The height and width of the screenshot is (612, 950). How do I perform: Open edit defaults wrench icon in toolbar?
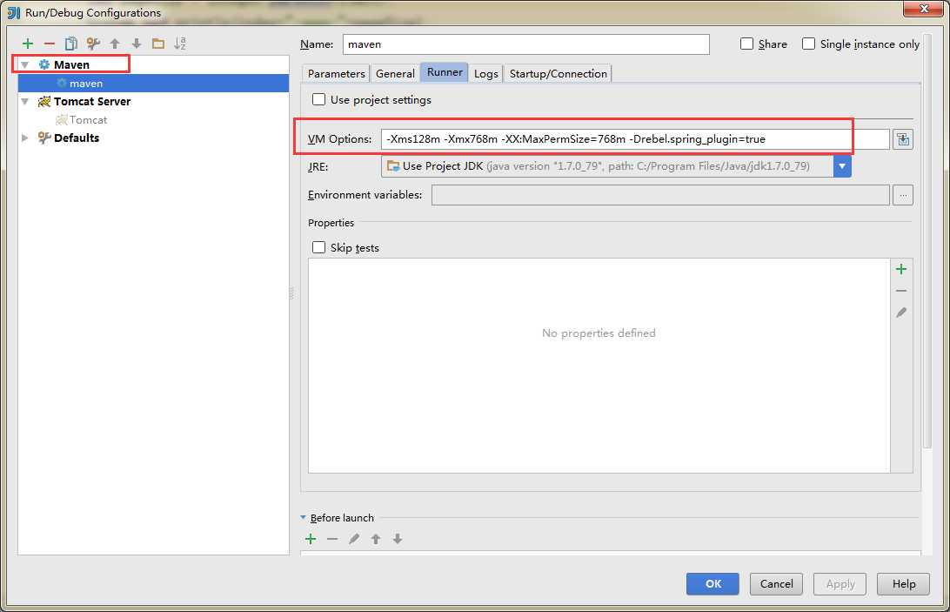click(93, 44)
